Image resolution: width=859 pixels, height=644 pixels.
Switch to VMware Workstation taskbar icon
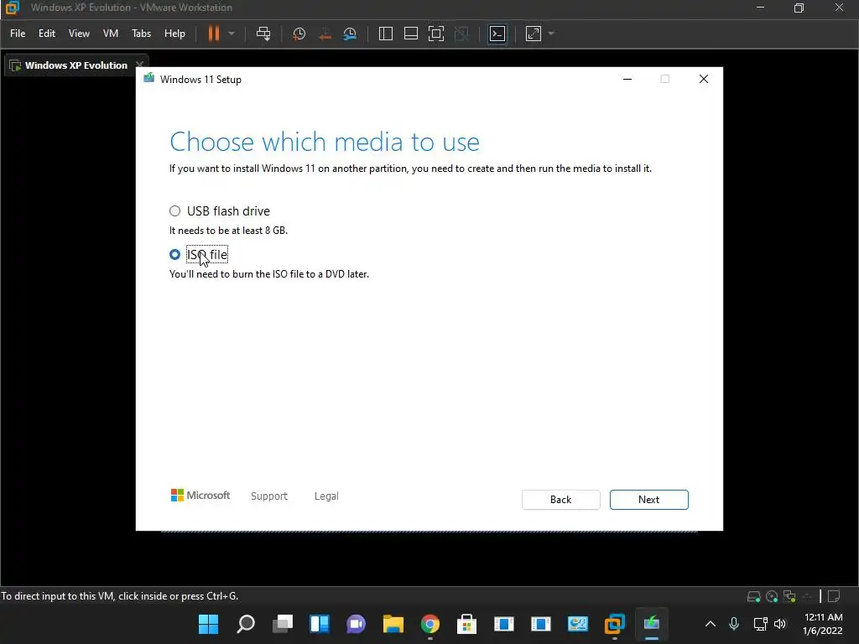[x=615, y=624]
